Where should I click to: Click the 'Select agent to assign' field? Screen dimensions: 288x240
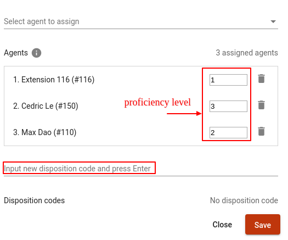click(141, 21)
